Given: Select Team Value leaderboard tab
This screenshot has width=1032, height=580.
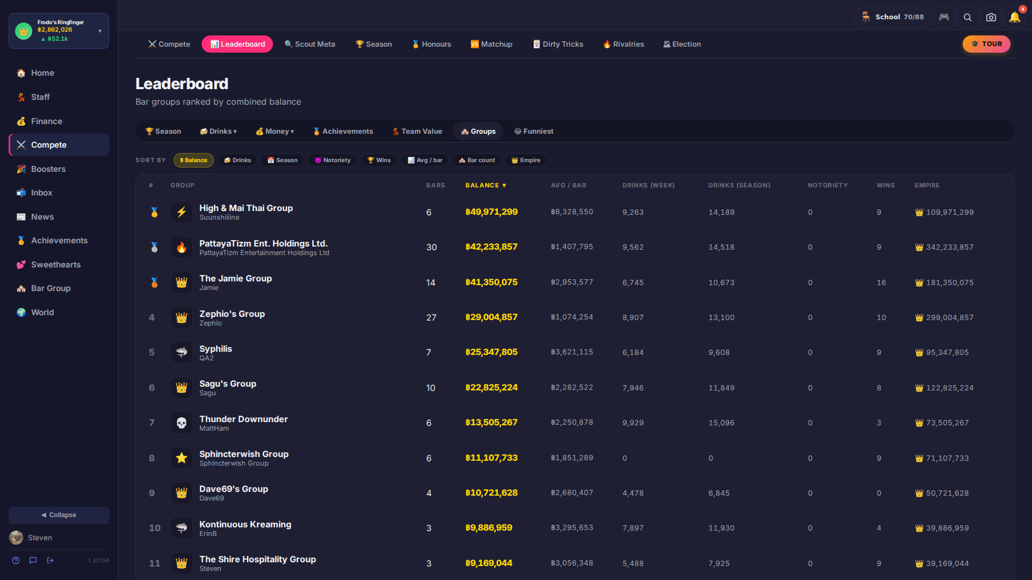Looking at the screenshot, I should [417, 131].
